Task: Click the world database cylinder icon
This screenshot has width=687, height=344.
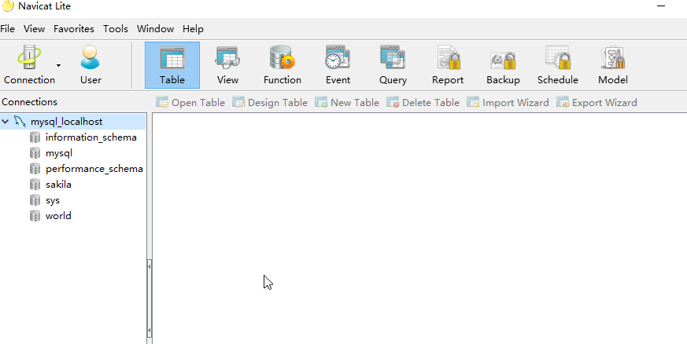Action: click(x=35, y=216)
